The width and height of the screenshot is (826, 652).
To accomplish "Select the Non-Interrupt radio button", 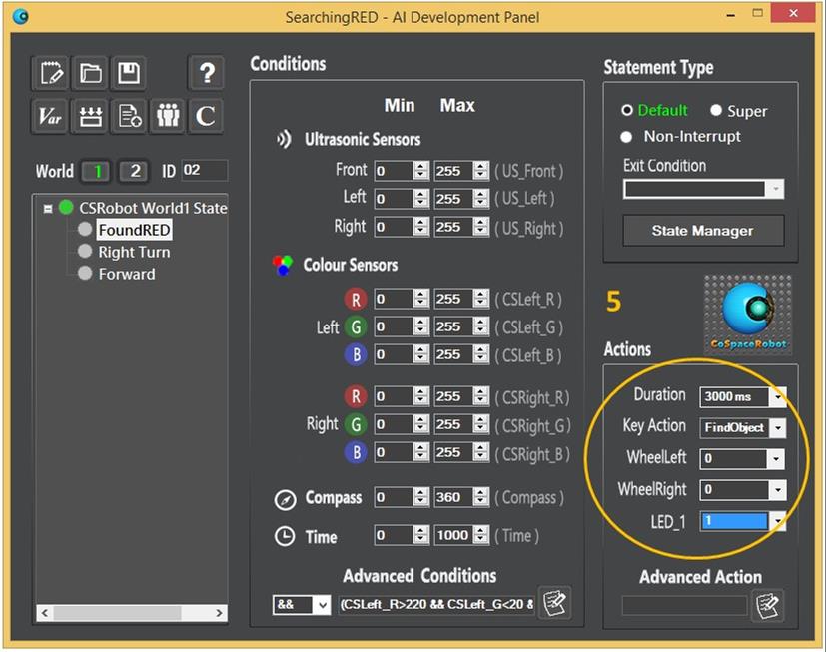I will [627, 137].
